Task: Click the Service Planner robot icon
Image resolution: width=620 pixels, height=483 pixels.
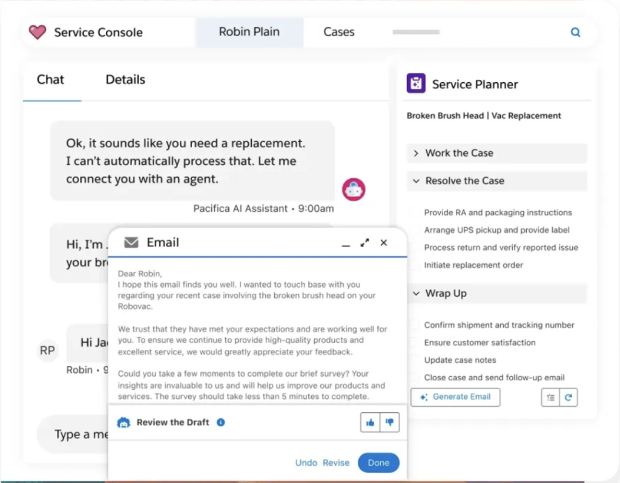Action: click(x=415, y=83)
